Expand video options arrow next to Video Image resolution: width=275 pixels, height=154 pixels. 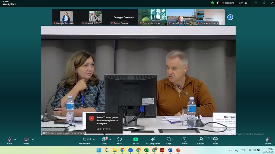[x=33, y=139]
